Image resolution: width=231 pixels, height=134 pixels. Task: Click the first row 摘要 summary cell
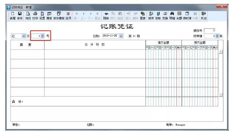pyautogui.click(x=27, y=54)
